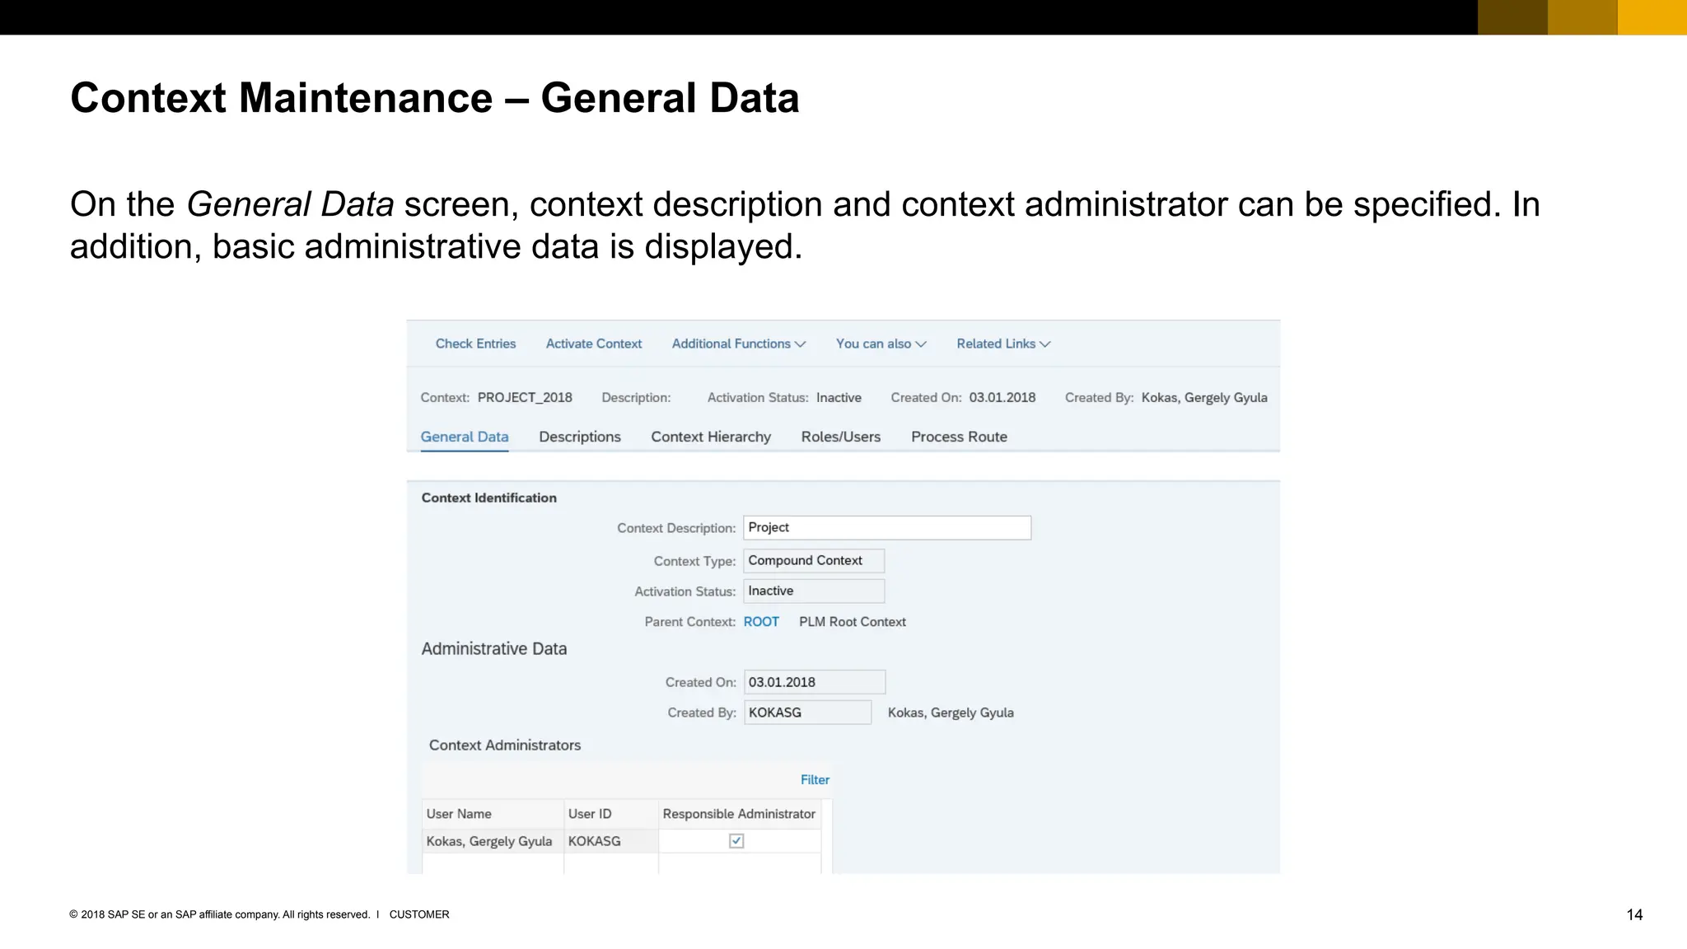Click the Context Administrators heading
1687x949 pixels.
pos(505,745)
